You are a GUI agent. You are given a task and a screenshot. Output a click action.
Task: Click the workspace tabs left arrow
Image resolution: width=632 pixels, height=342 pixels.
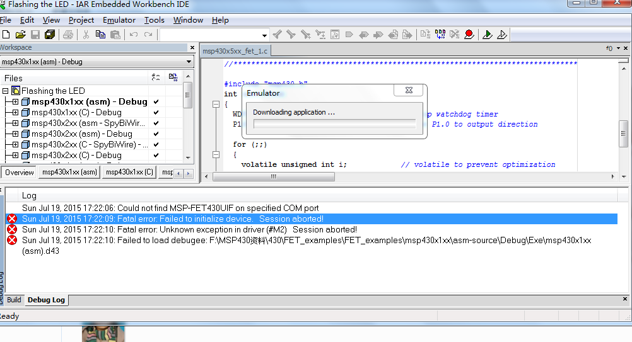178,173
